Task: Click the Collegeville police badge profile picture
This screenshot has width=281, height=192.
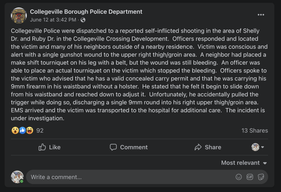Action: pos(19,15)
